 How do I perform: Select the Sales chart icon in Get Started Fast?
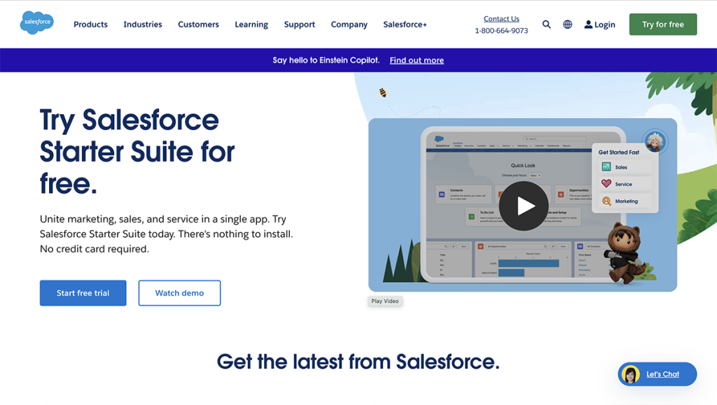(606, 167)
